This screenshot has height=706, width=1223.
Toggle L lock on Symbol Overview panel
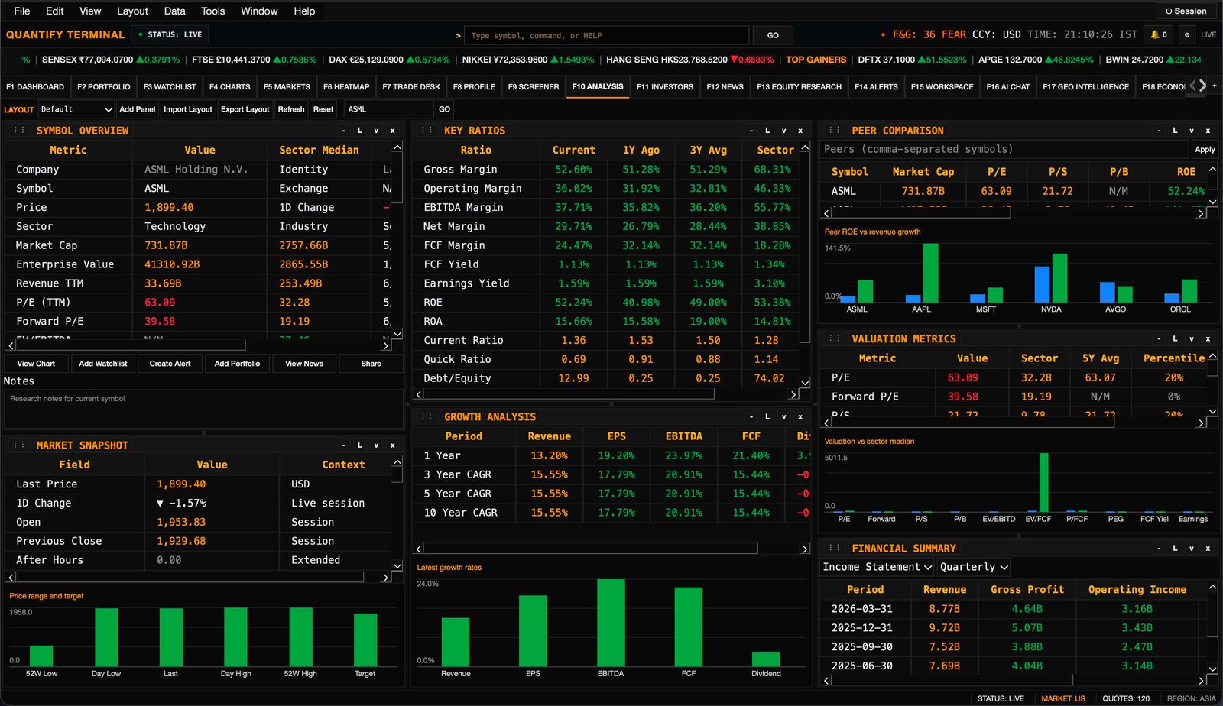(x=360, y=131)
